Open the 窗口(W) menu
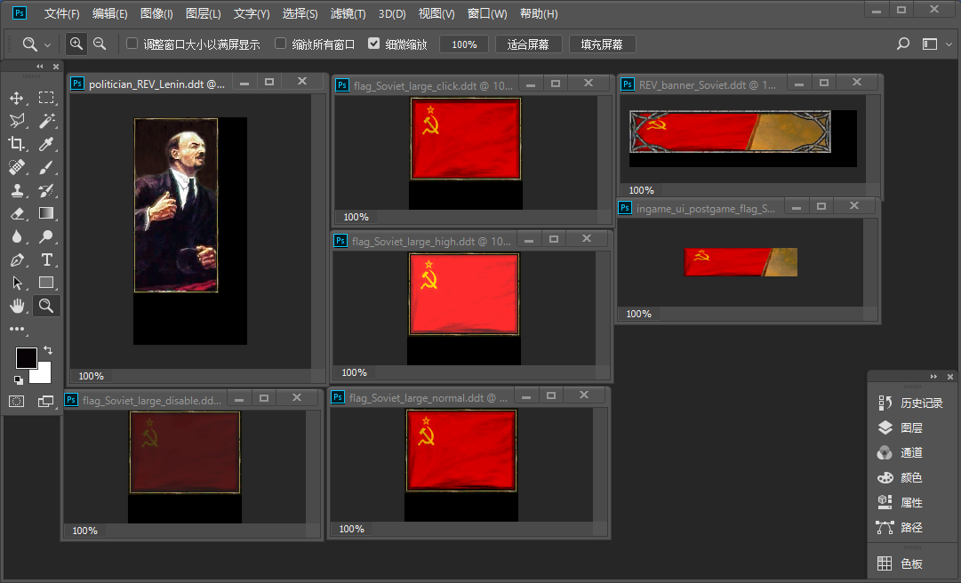The height and width of the screenshot is (583, 961). click(x=487, y=13)
